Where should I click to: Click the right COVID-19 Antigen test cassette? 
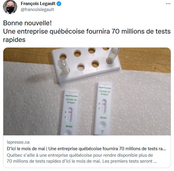103,109
